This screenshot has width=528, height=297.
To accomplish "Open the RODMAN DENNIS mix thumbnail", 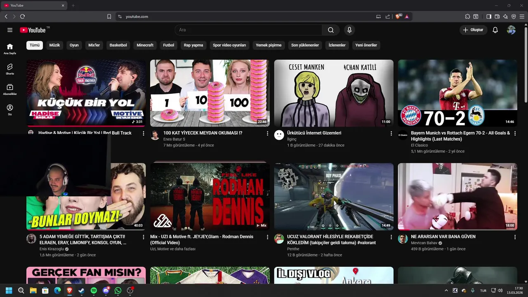I will click(210, 196).
